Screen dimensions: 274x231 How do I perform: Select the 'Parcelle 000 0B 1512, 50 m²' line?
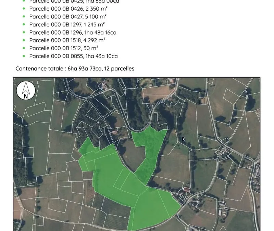[x=64, y=48]
